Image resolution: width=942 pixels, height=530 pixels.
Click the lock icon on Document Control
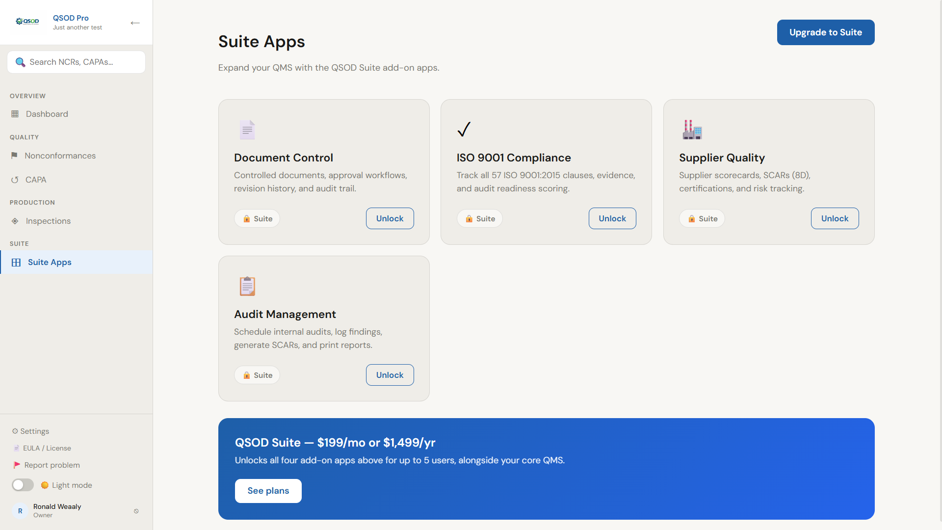(x=247, y=219)
